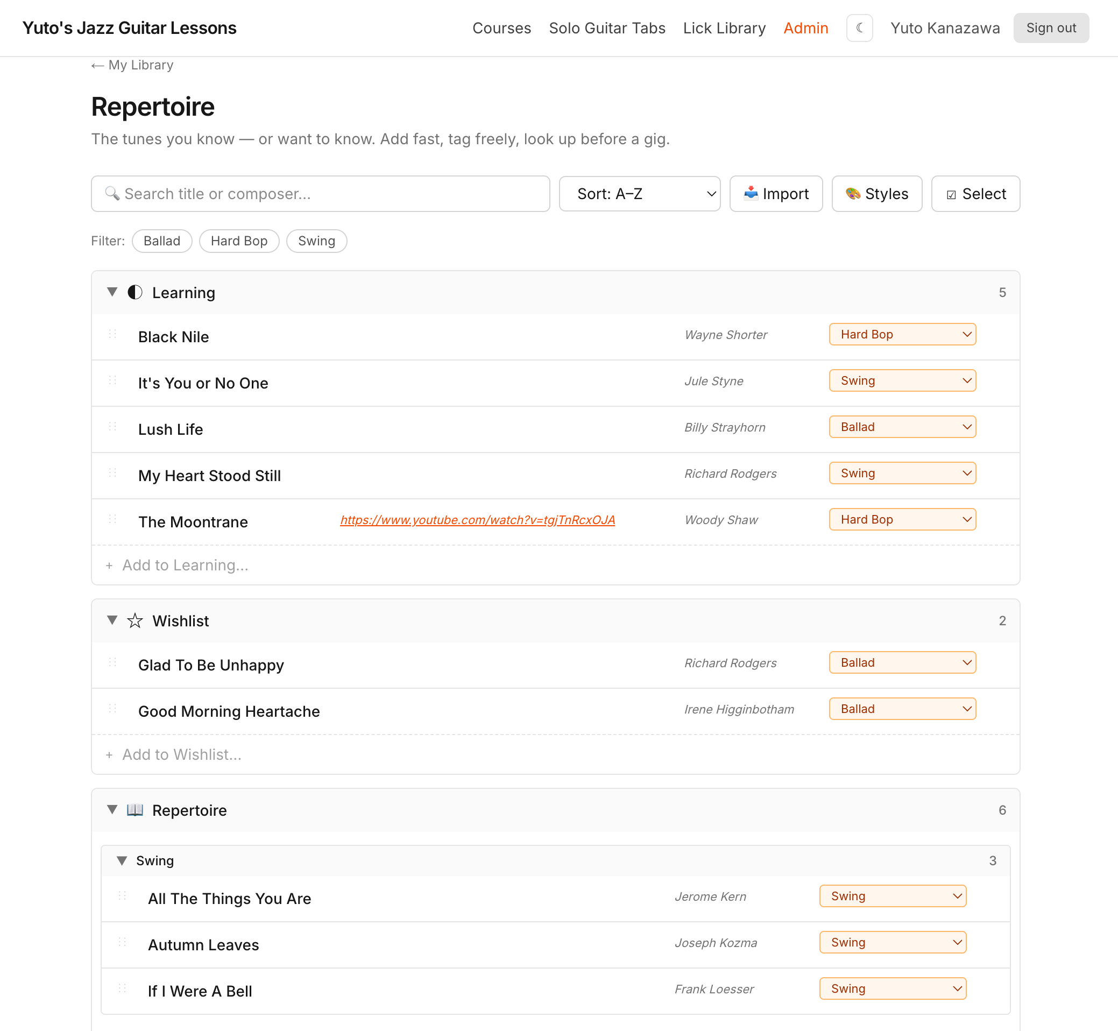Click the Learning half-circle status icon

tap(135, 292)
